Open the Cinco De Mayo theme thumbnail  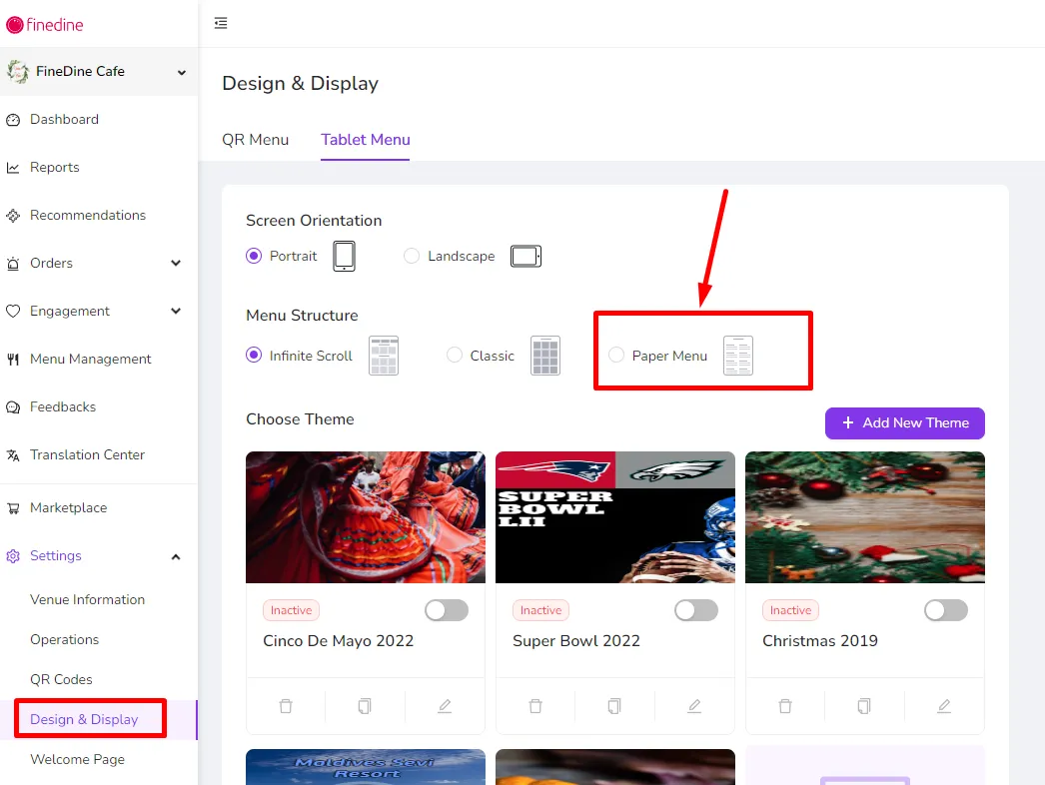tap(366, 517)
